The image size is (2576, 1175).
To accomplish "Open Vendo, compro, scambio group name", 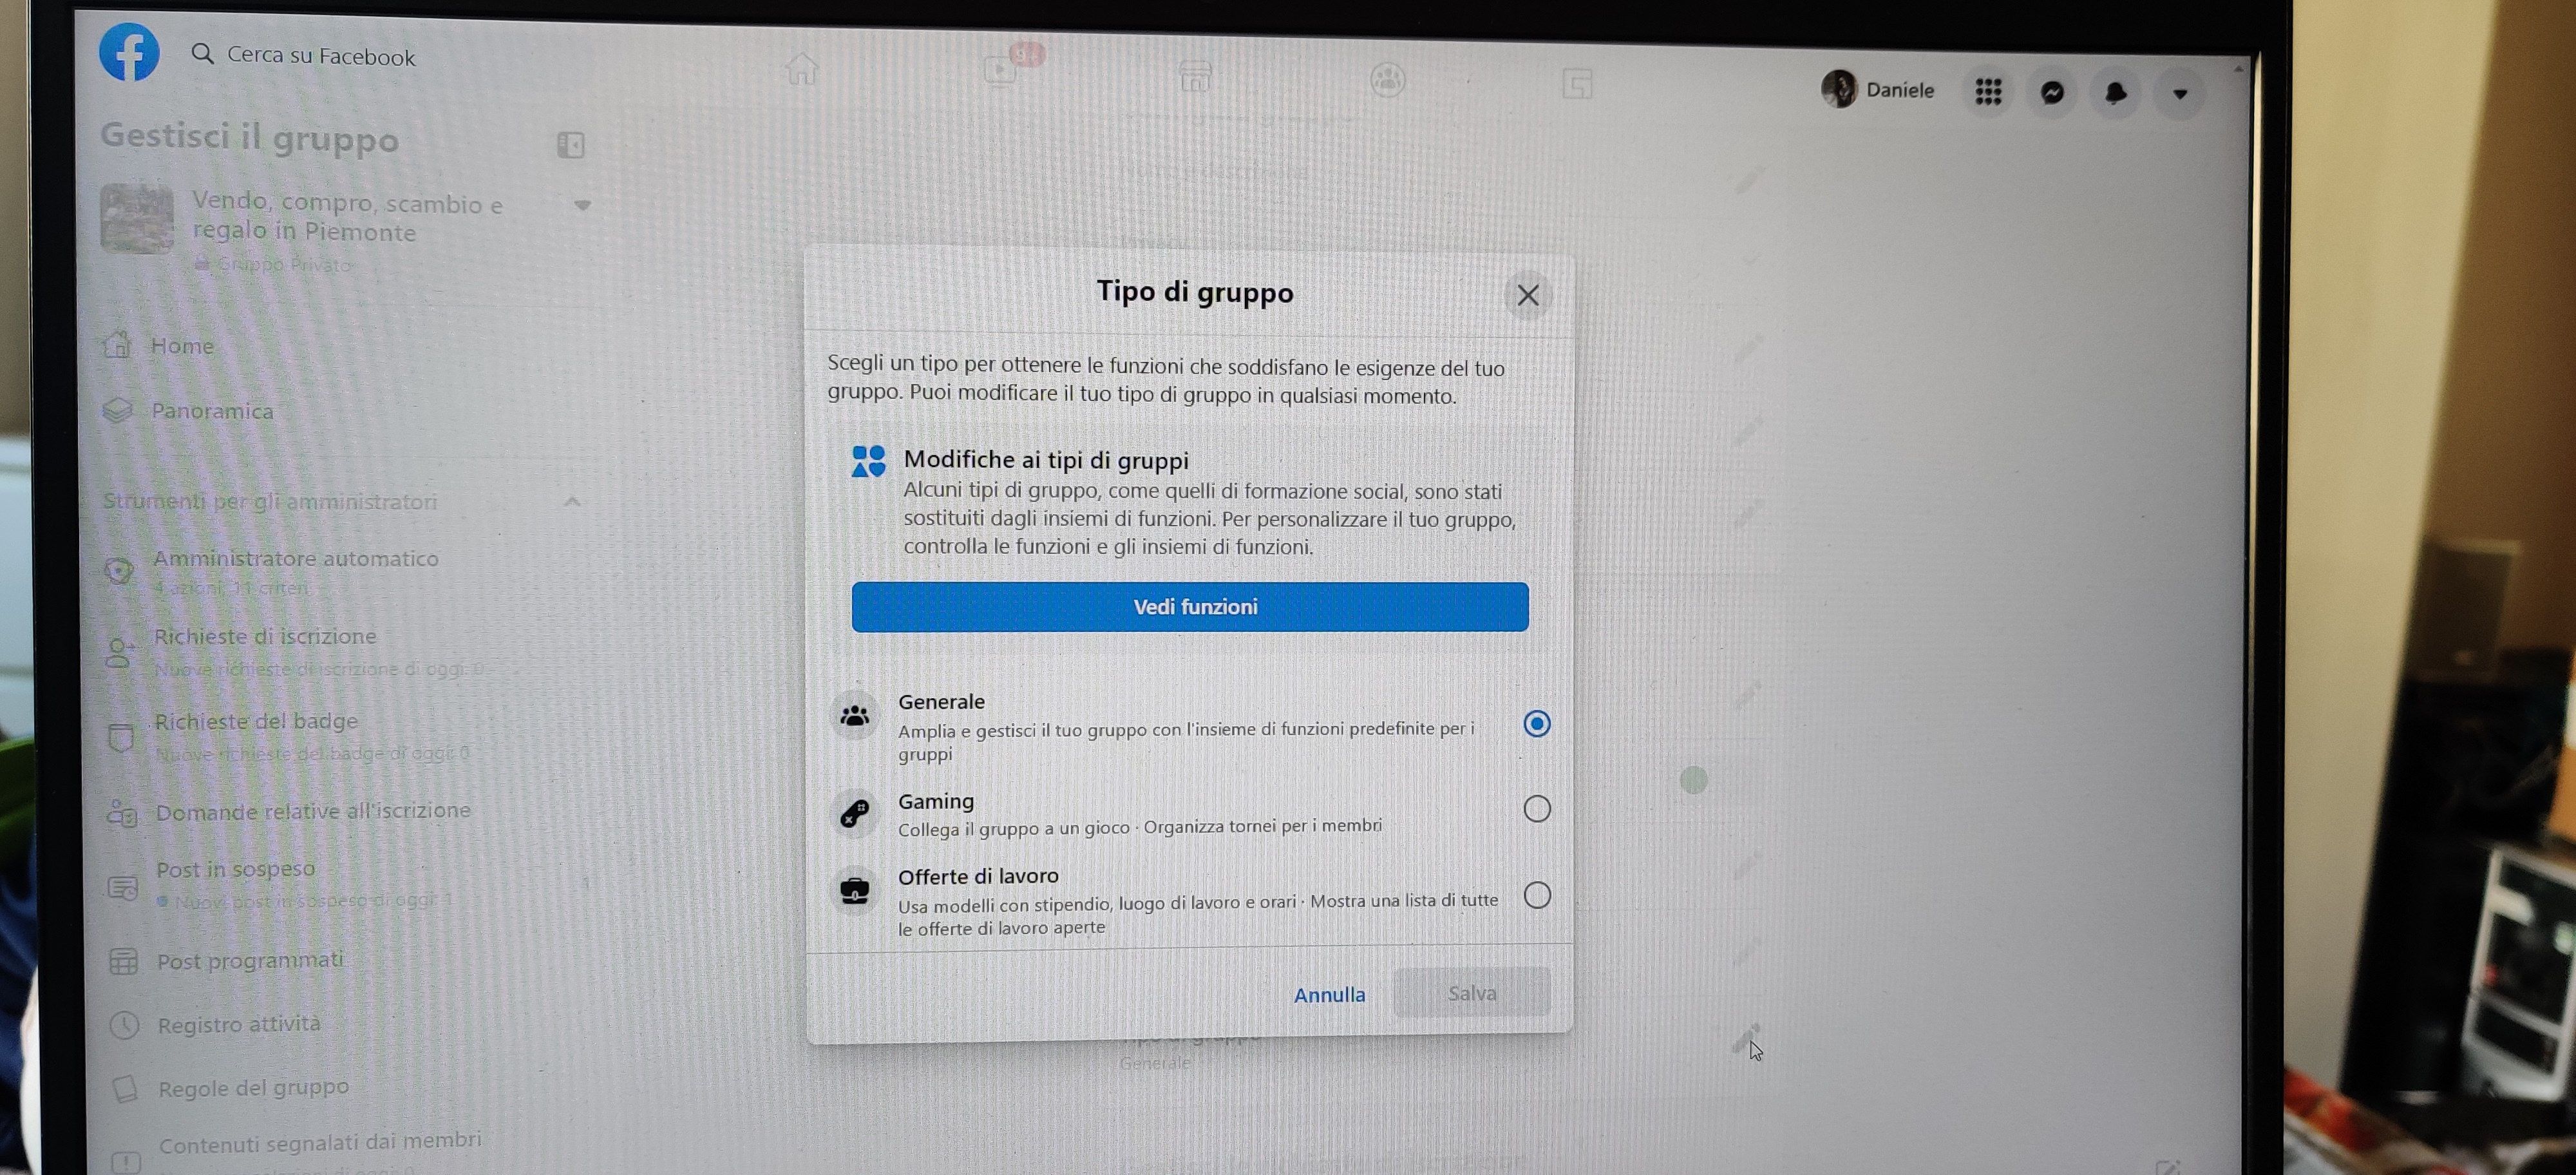I will (x=347, y=217).
